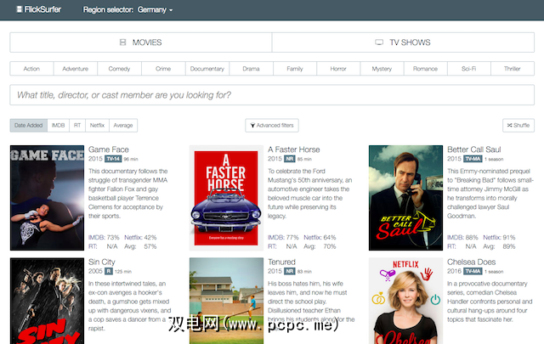Open the Game Face poster thumbnail
The height and width of the screenshot is (344, 544).
pos(47,198)
